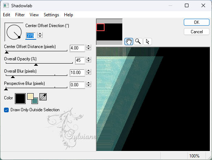This screenshot has width=212, height=160.
Task: Click the Perspective Blur value field
Action: pos(77,85)
